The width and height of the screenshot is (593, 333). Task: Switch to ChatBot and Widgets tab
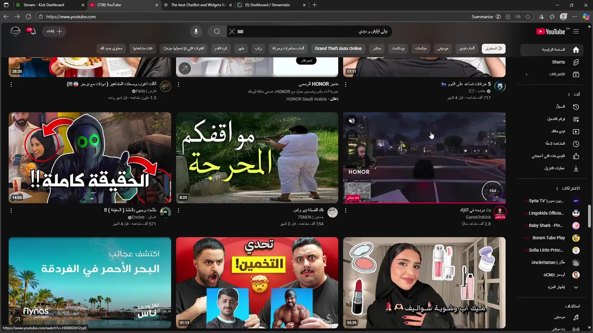pos(198,5)
